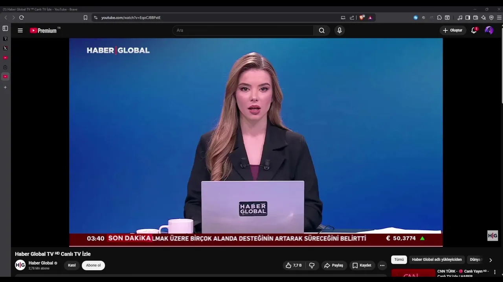Like the video (7,7 B)
The height and width of the screenshot is (282, 503).
coord(294,265)
